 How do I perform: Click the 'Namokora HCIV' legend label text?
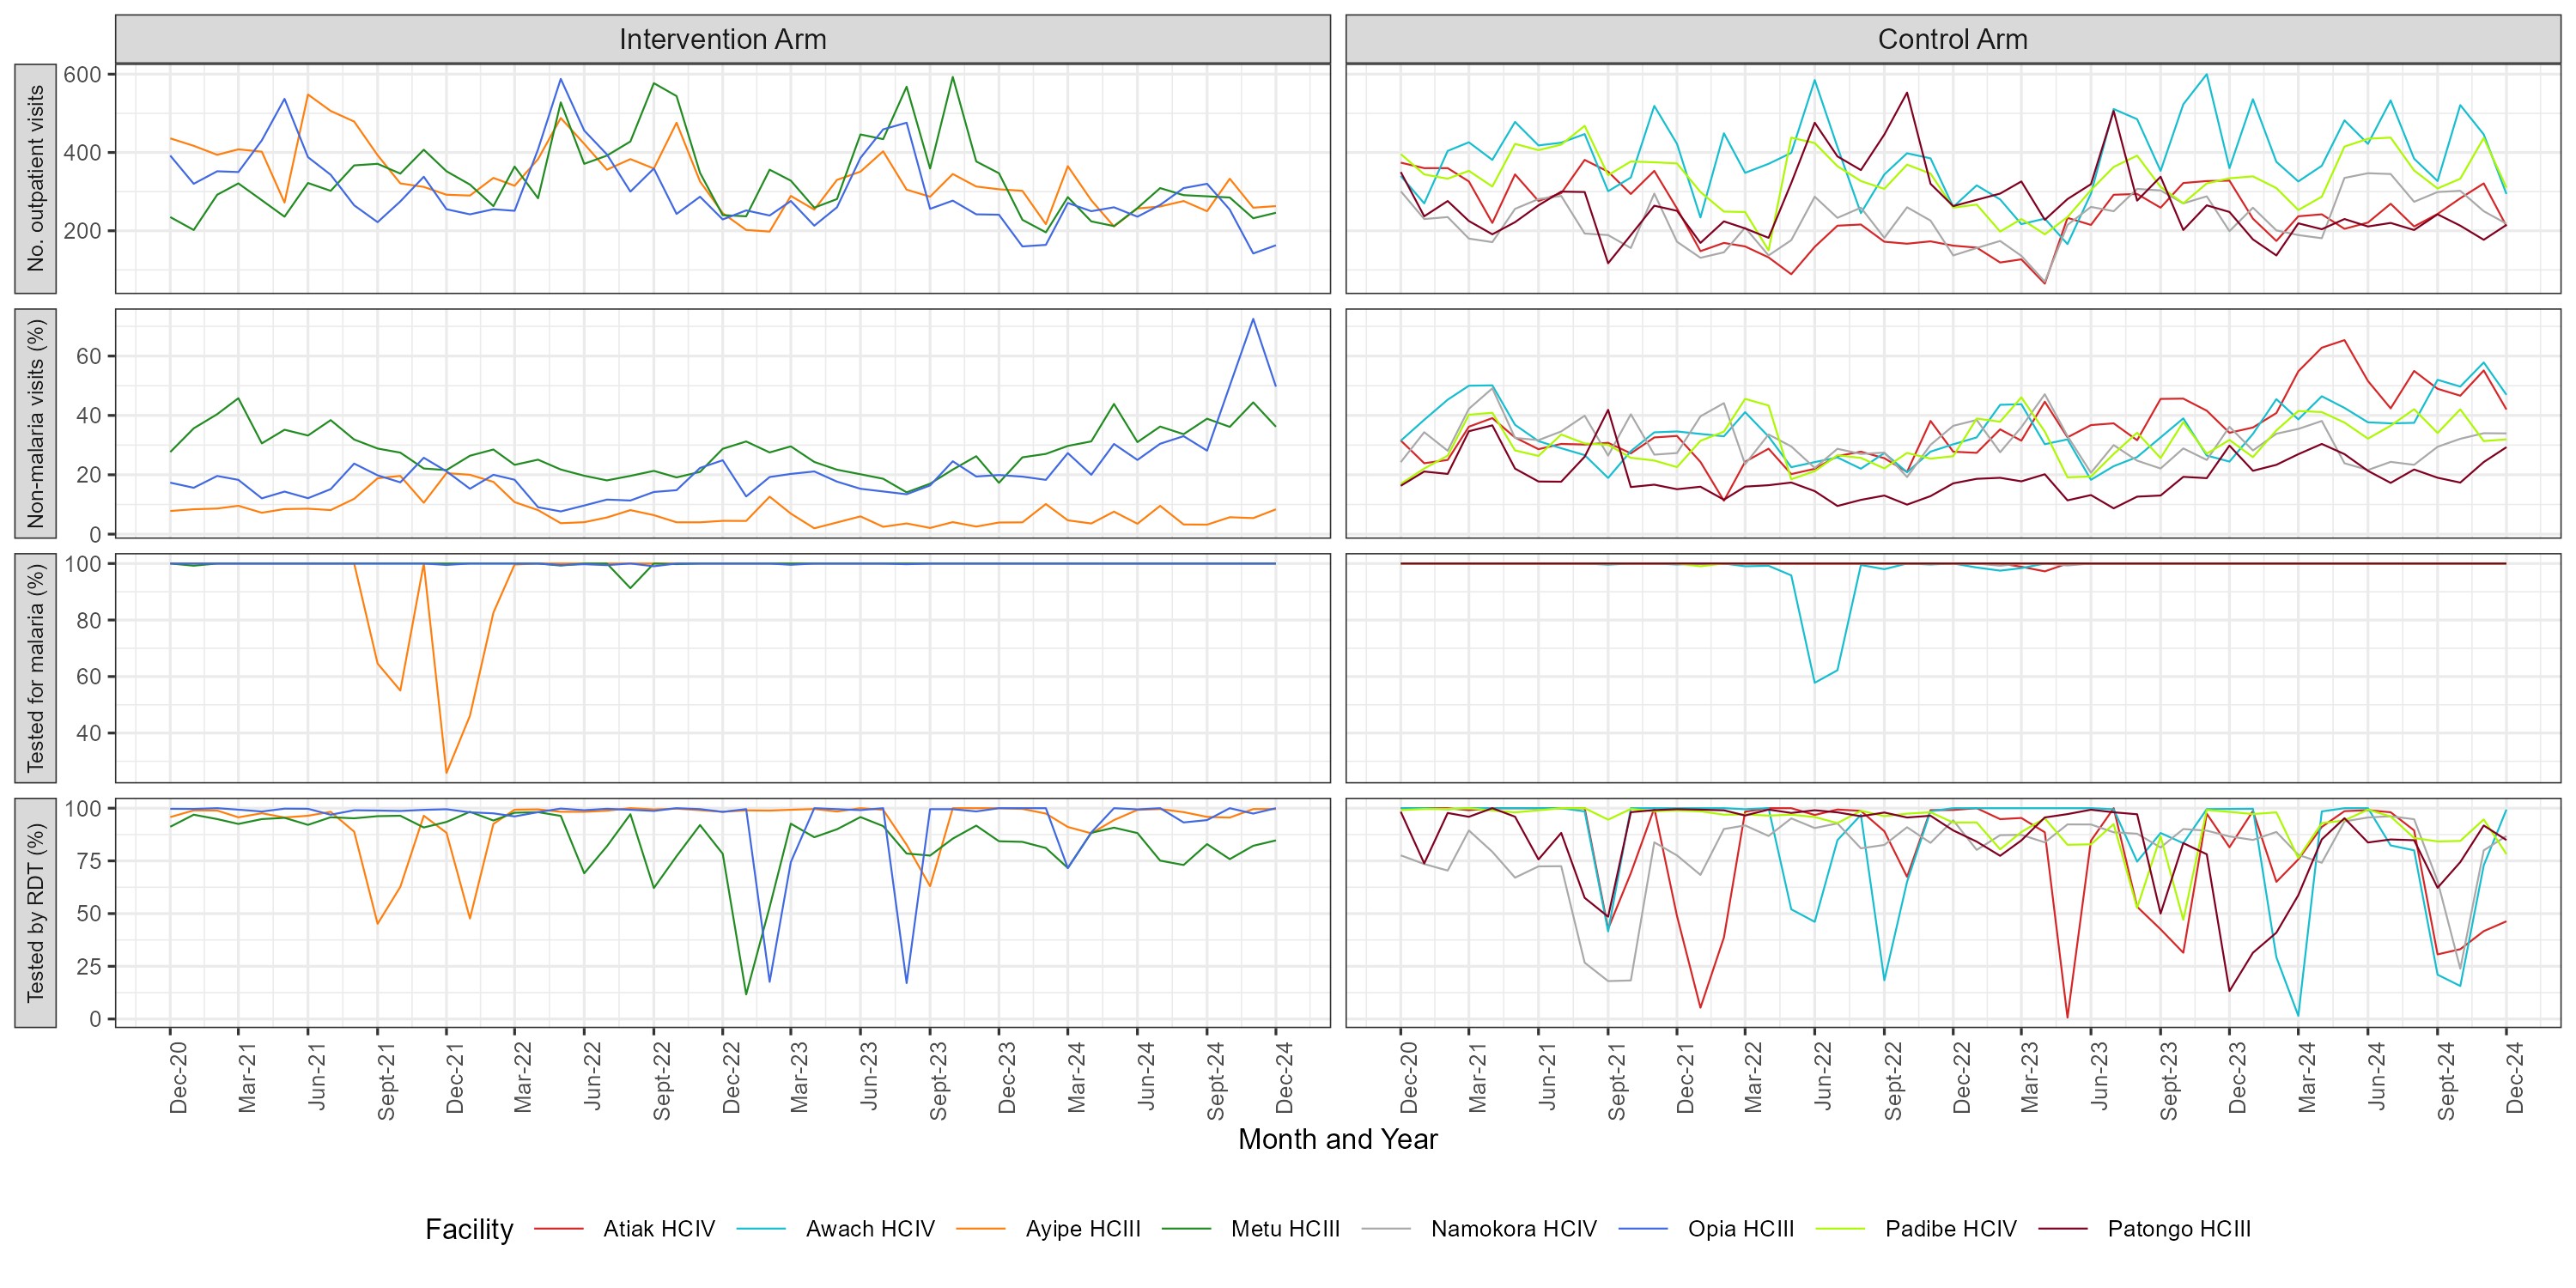point(1513,1229)
